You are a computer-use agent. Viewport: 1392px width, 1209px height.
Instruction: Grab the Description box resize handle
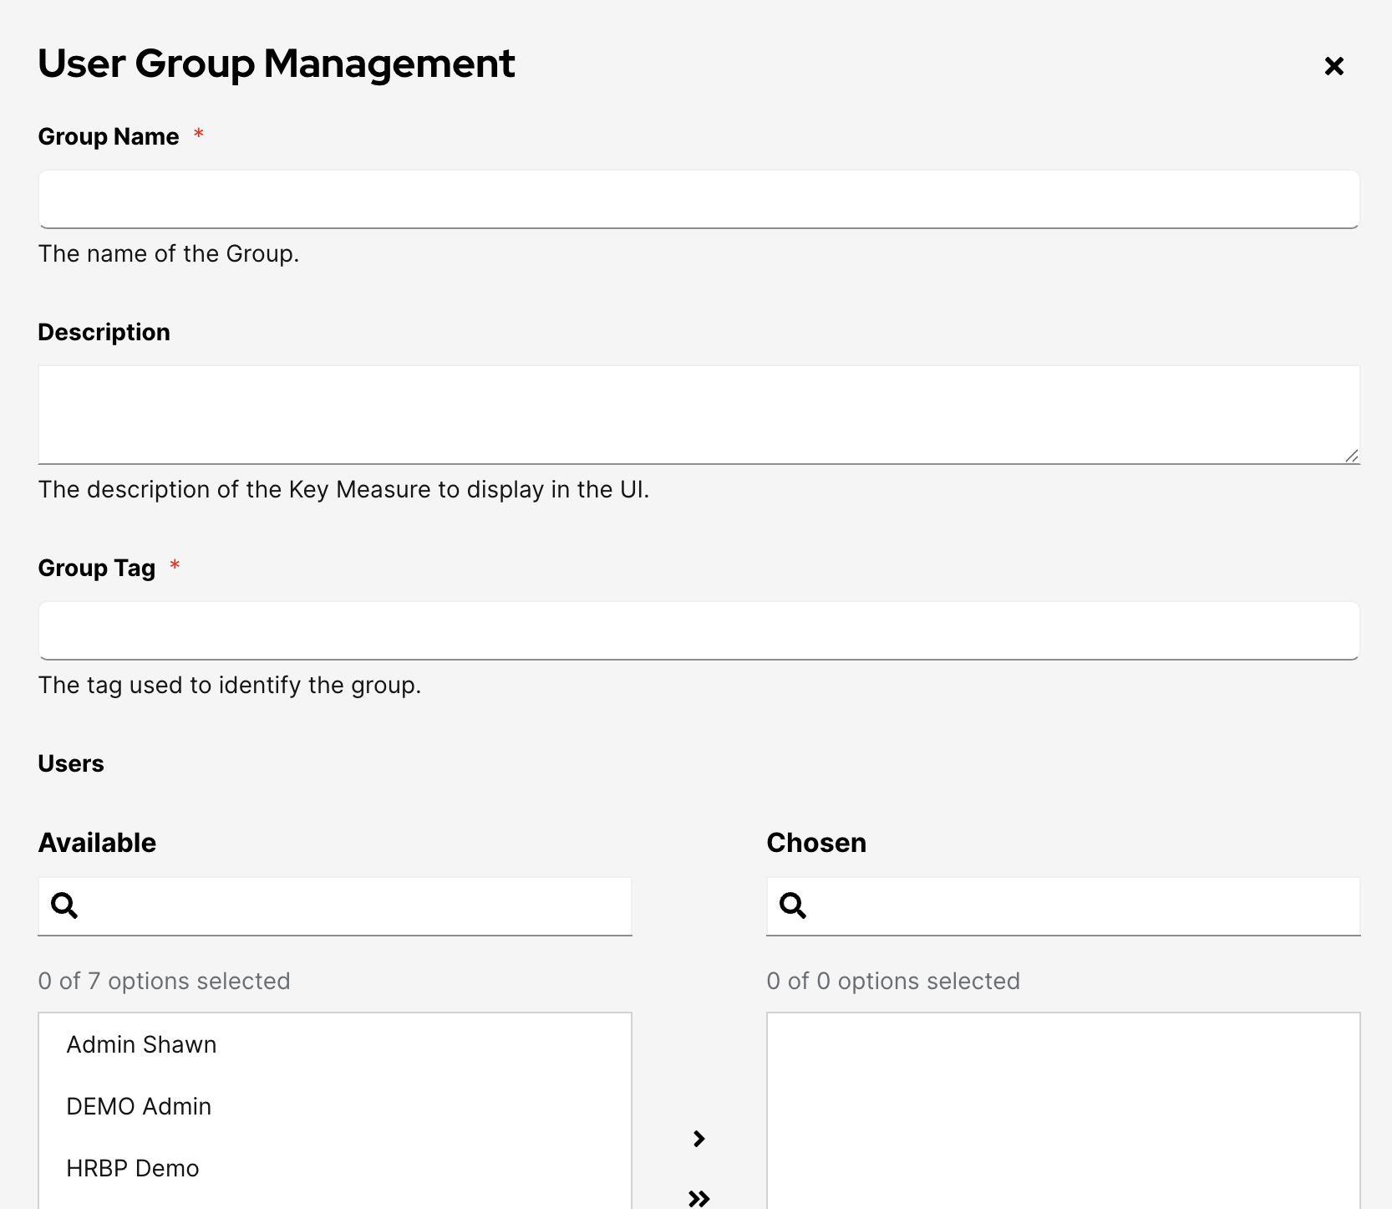[1351, 456]
